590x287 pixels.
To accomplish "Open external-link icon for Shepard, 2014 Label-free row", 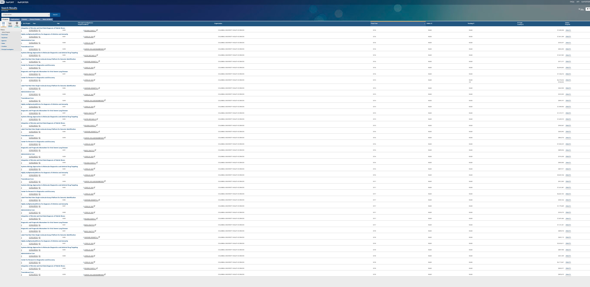I will pos(99,61).
